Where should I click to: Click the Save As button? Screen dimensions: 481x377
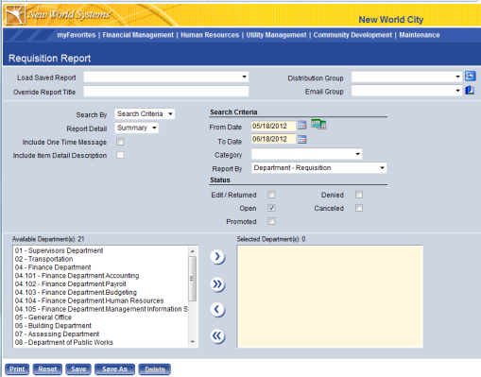[x=114, y=369]
